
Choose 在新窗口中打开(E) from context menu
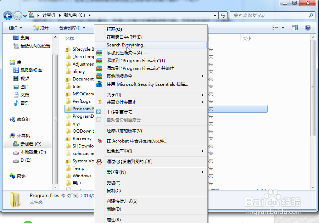(151, 37)
